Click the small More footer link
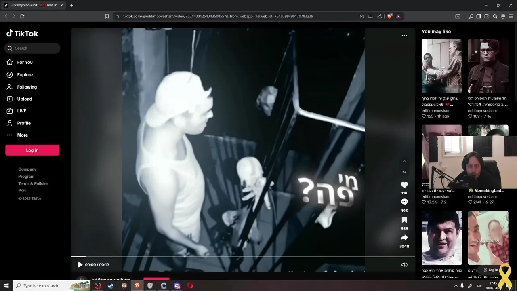This screenshot has height=291, width=517. click(x=22, y=190)
